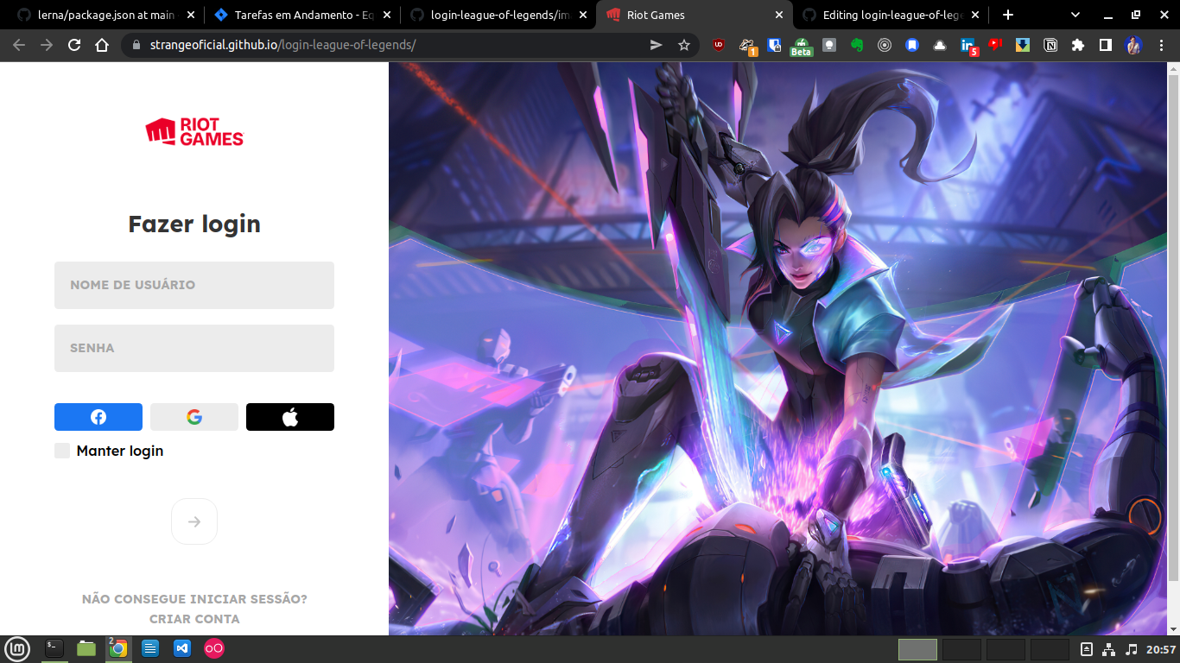This screenshot has height=663, width=1180.
Task: Bookmark this page with the star icon
Action: (x=684, y=45)
